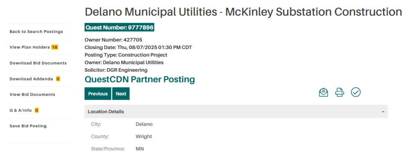Click the Location Details section header
Viewport: 419px width, 153px height.
(x=236, y=112)
